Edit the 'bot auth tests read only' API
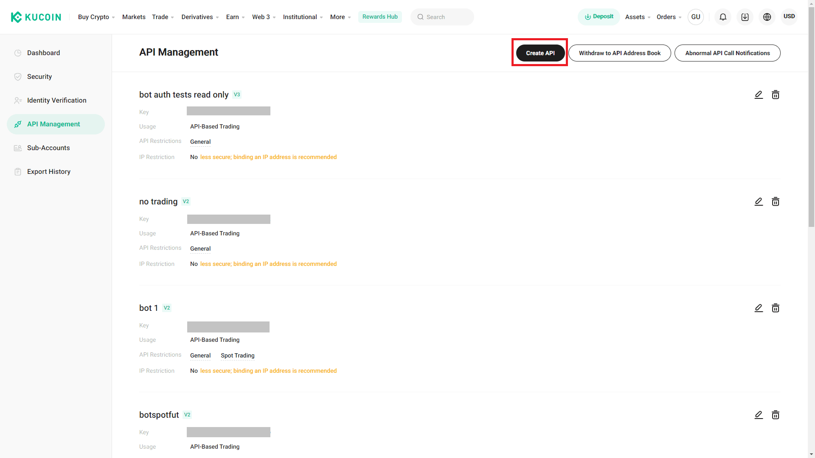 759,95
